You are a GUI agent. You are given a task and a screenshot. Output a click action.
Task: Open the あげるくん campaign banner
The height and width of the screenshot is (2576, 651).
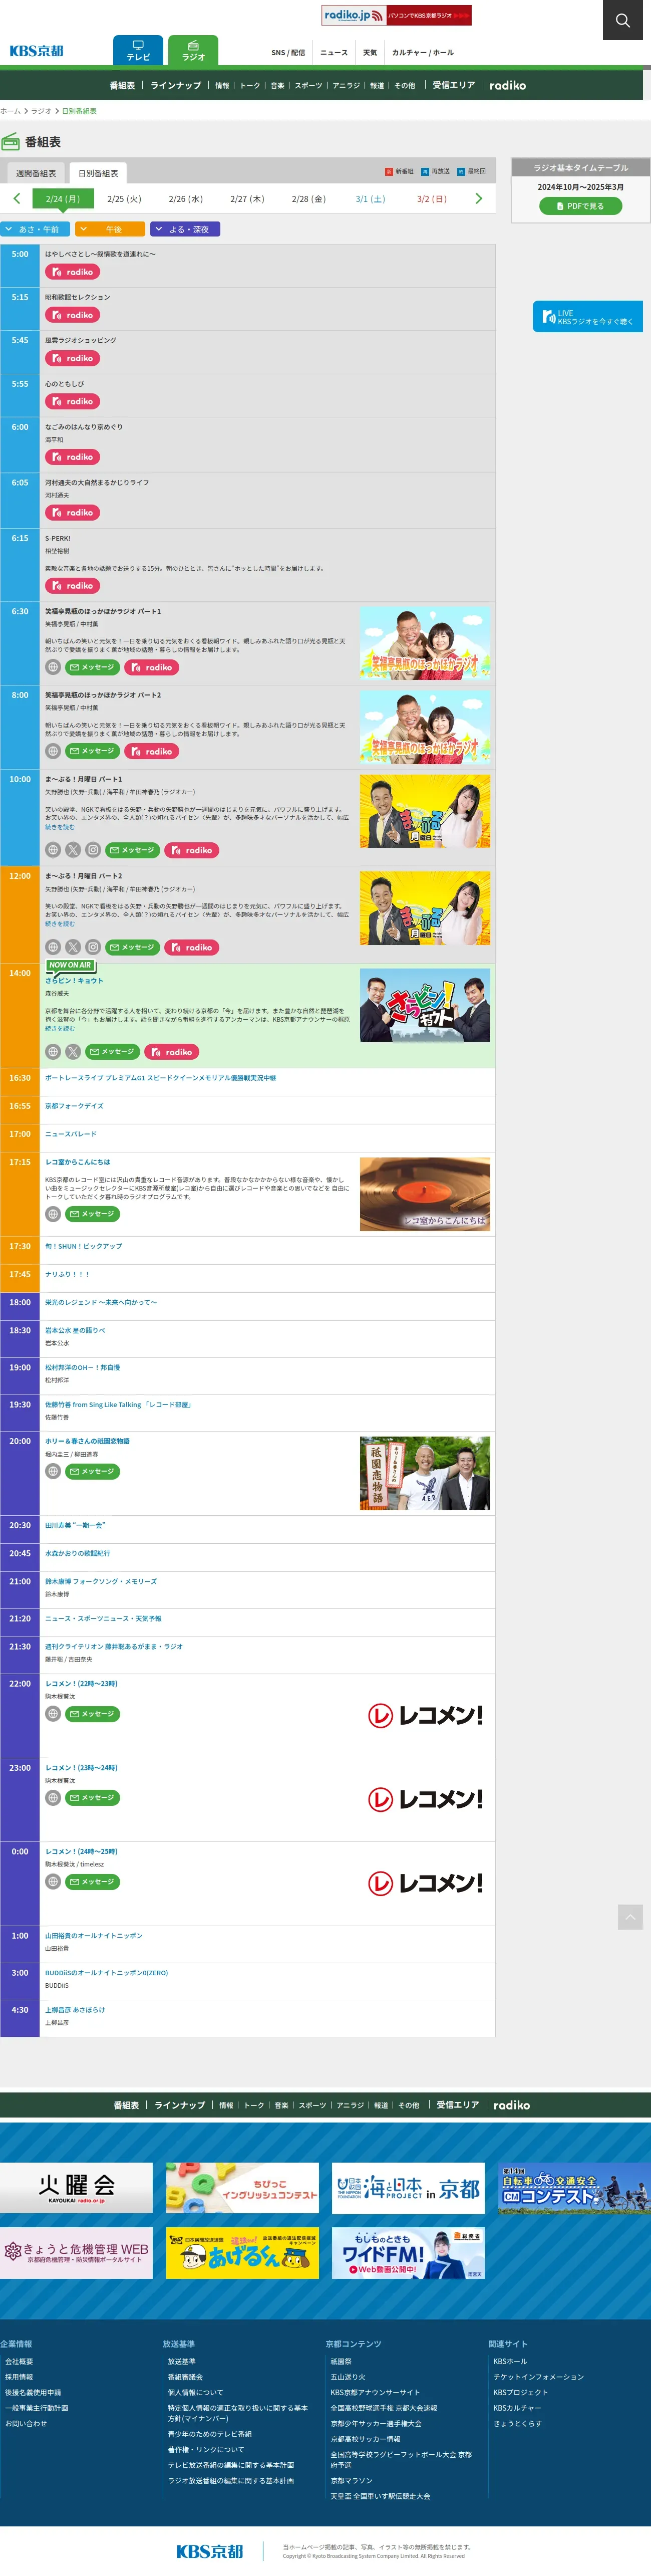(x=242, y=2253)
